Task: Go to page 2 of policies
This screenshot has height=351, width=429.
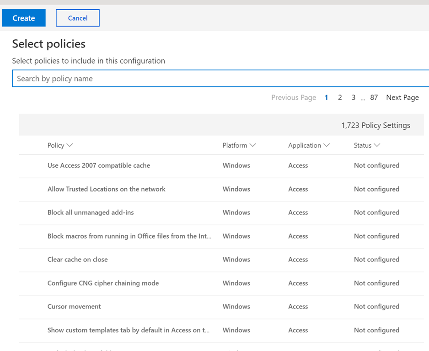Action: point(340,97)
